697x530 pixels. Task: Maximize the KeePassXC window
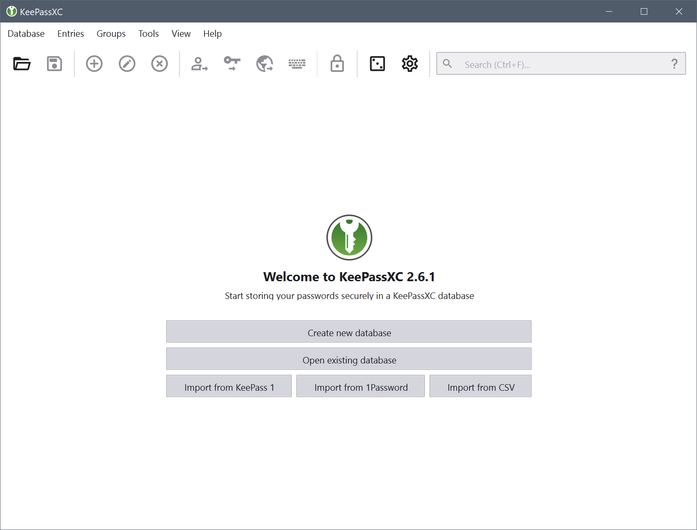coord(644,12)
